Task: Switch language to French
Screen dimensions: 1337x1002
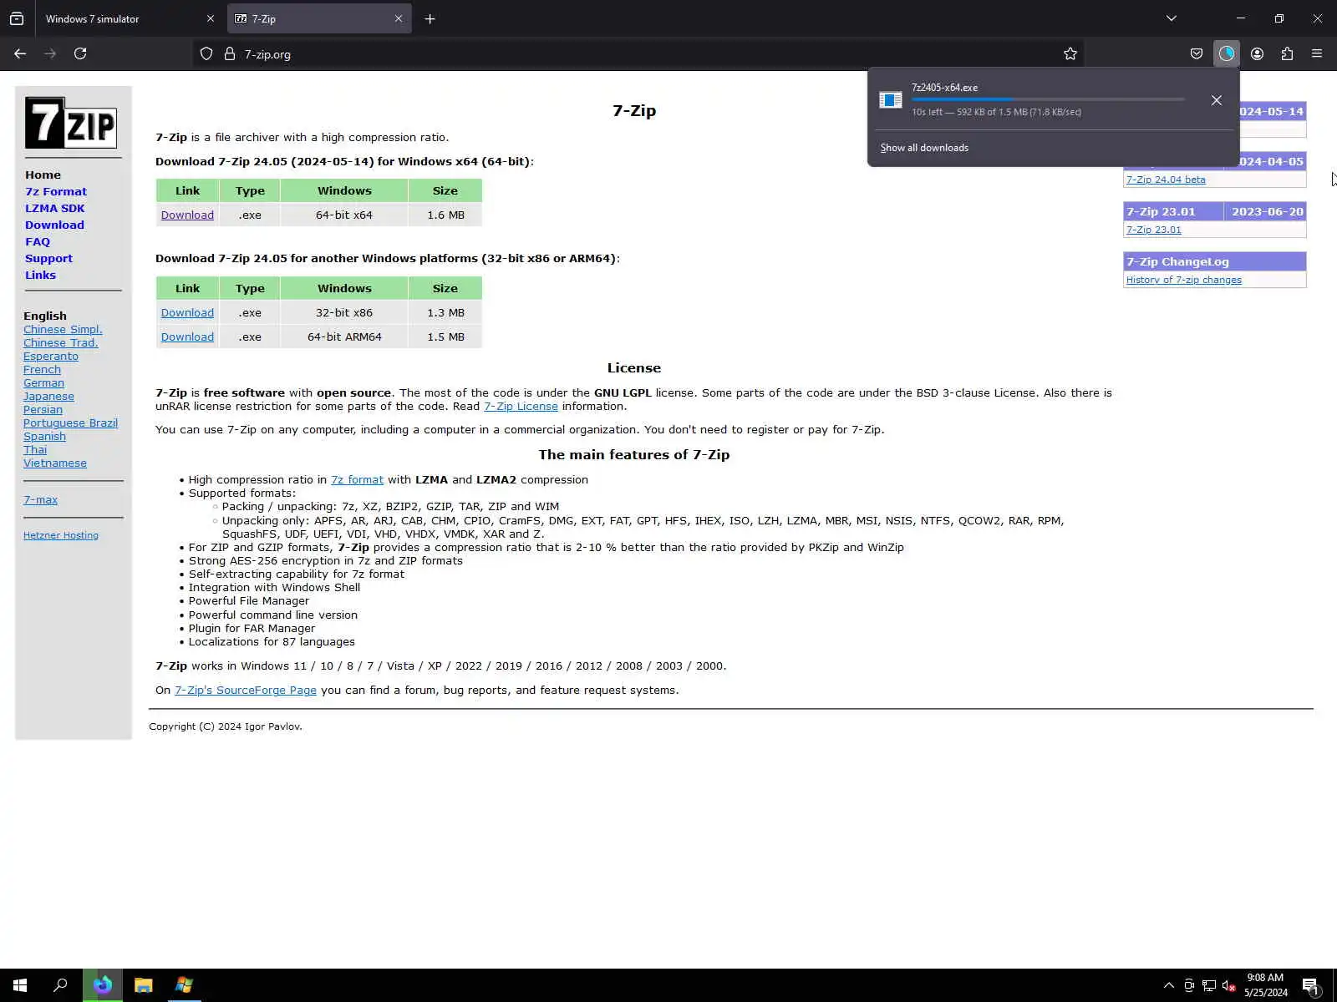Action: click(42, 369)
